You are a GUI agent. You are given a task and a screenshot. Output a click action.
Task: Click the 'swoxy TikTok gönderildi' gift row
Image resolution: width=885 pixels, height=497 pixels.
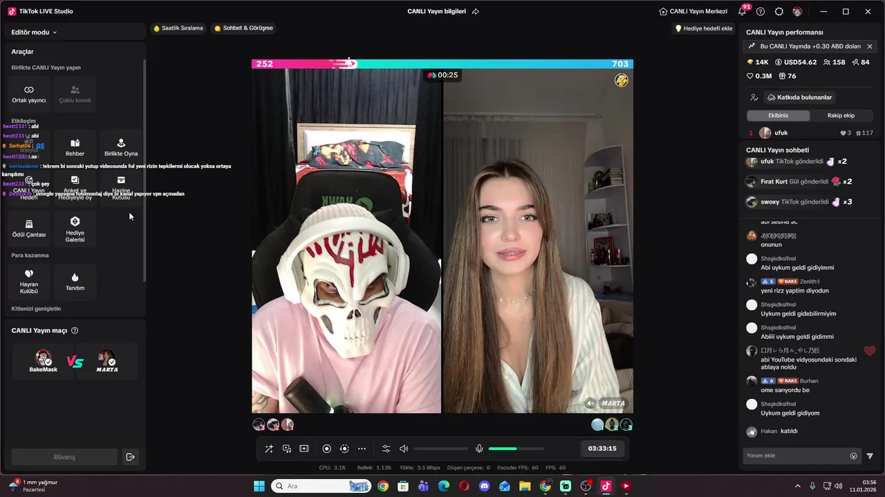[x=801, y=202]
